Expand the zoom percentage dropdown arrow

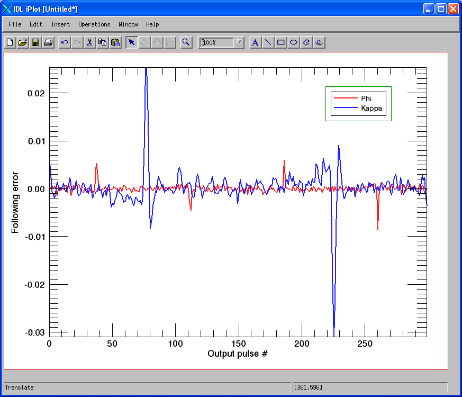click(x=239, y=42)
